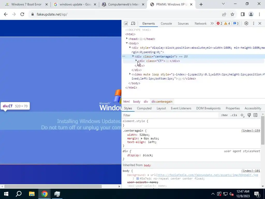
Task: Select html in the breadcrumb bar
Action: click(126, 102)
